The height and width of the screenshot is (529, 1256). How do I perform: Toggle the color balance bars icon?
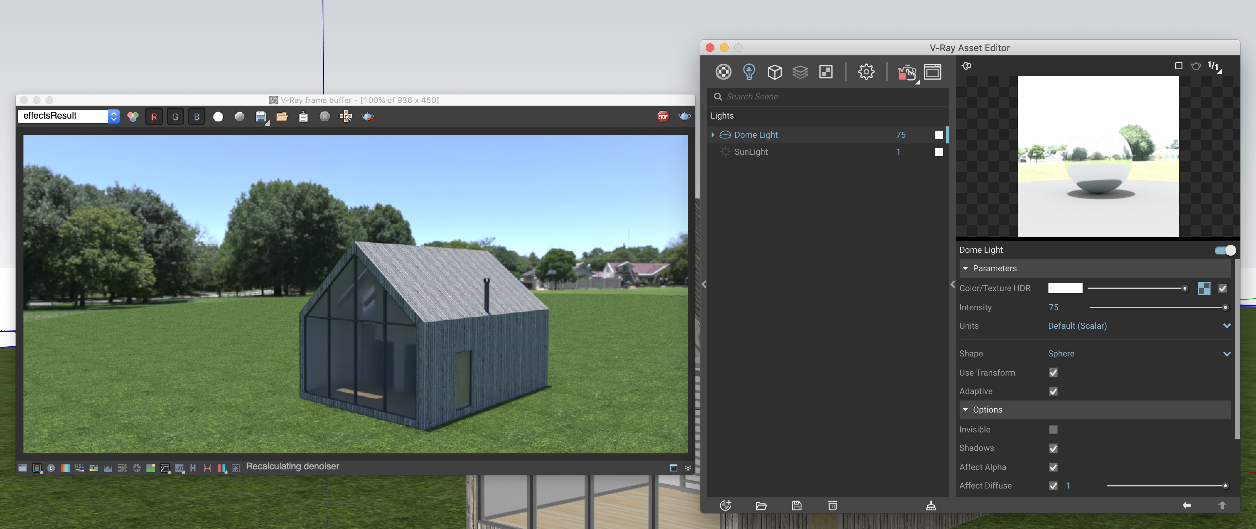click(x=93, y=468)
